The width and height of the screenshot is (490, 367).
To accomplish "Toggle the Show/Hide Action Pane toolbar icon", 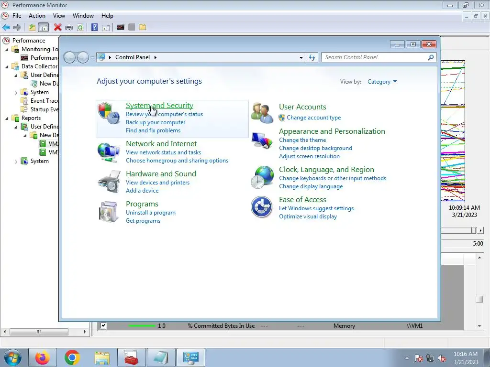I will click(x=106, y=27).
